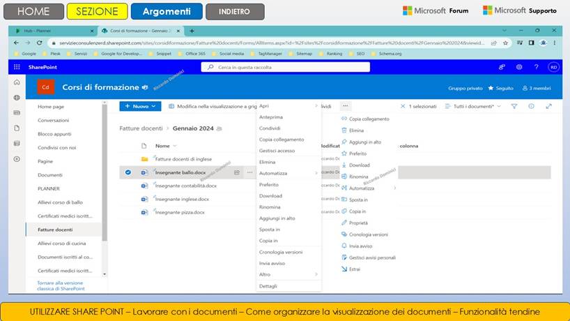Bookmark this page with the star icon

(505, 43)
